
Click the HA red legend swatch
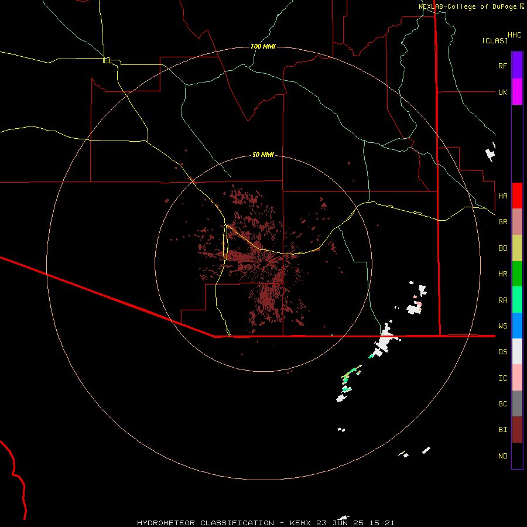pyautogui.click(x=517, y=196)
